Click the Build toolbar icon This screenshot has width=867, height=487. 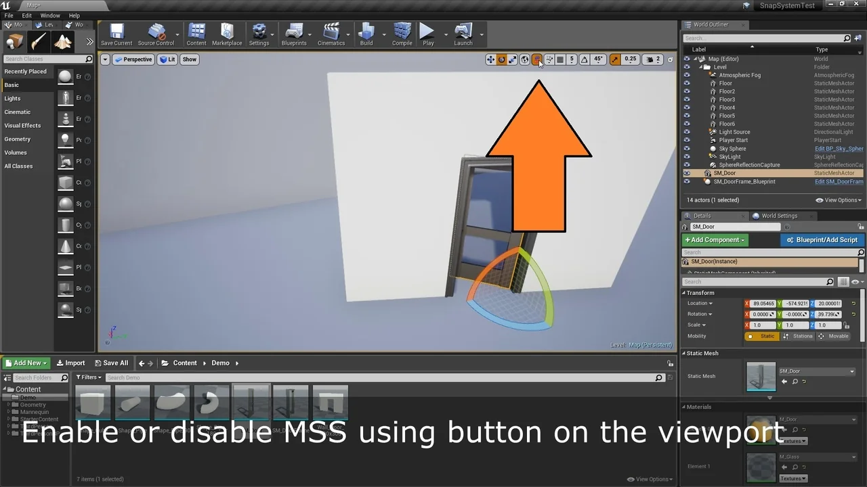(366, 34)
